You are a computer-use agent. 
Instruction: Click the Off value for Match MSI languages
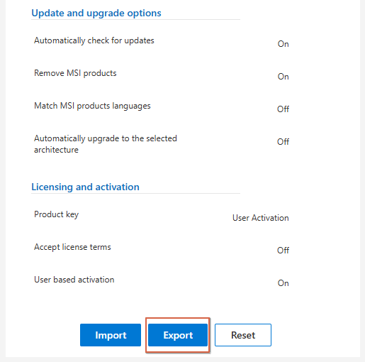tap(283, 109)
